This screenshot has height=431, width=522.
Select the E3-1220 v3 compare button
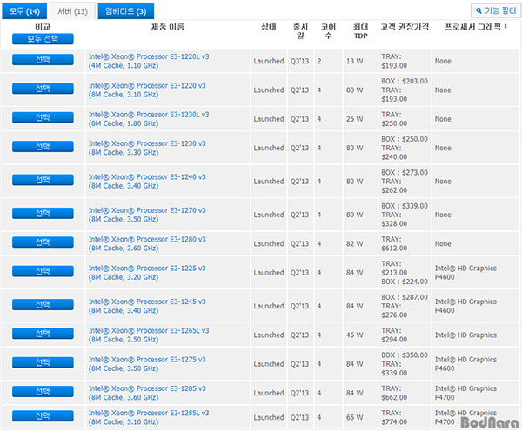tap(43, 89)
